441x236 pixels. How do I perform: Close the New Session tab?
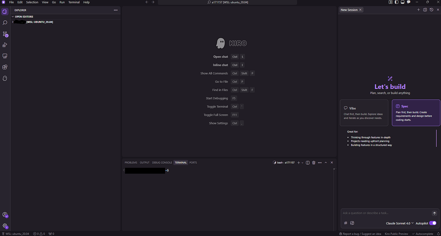(361, 10)
